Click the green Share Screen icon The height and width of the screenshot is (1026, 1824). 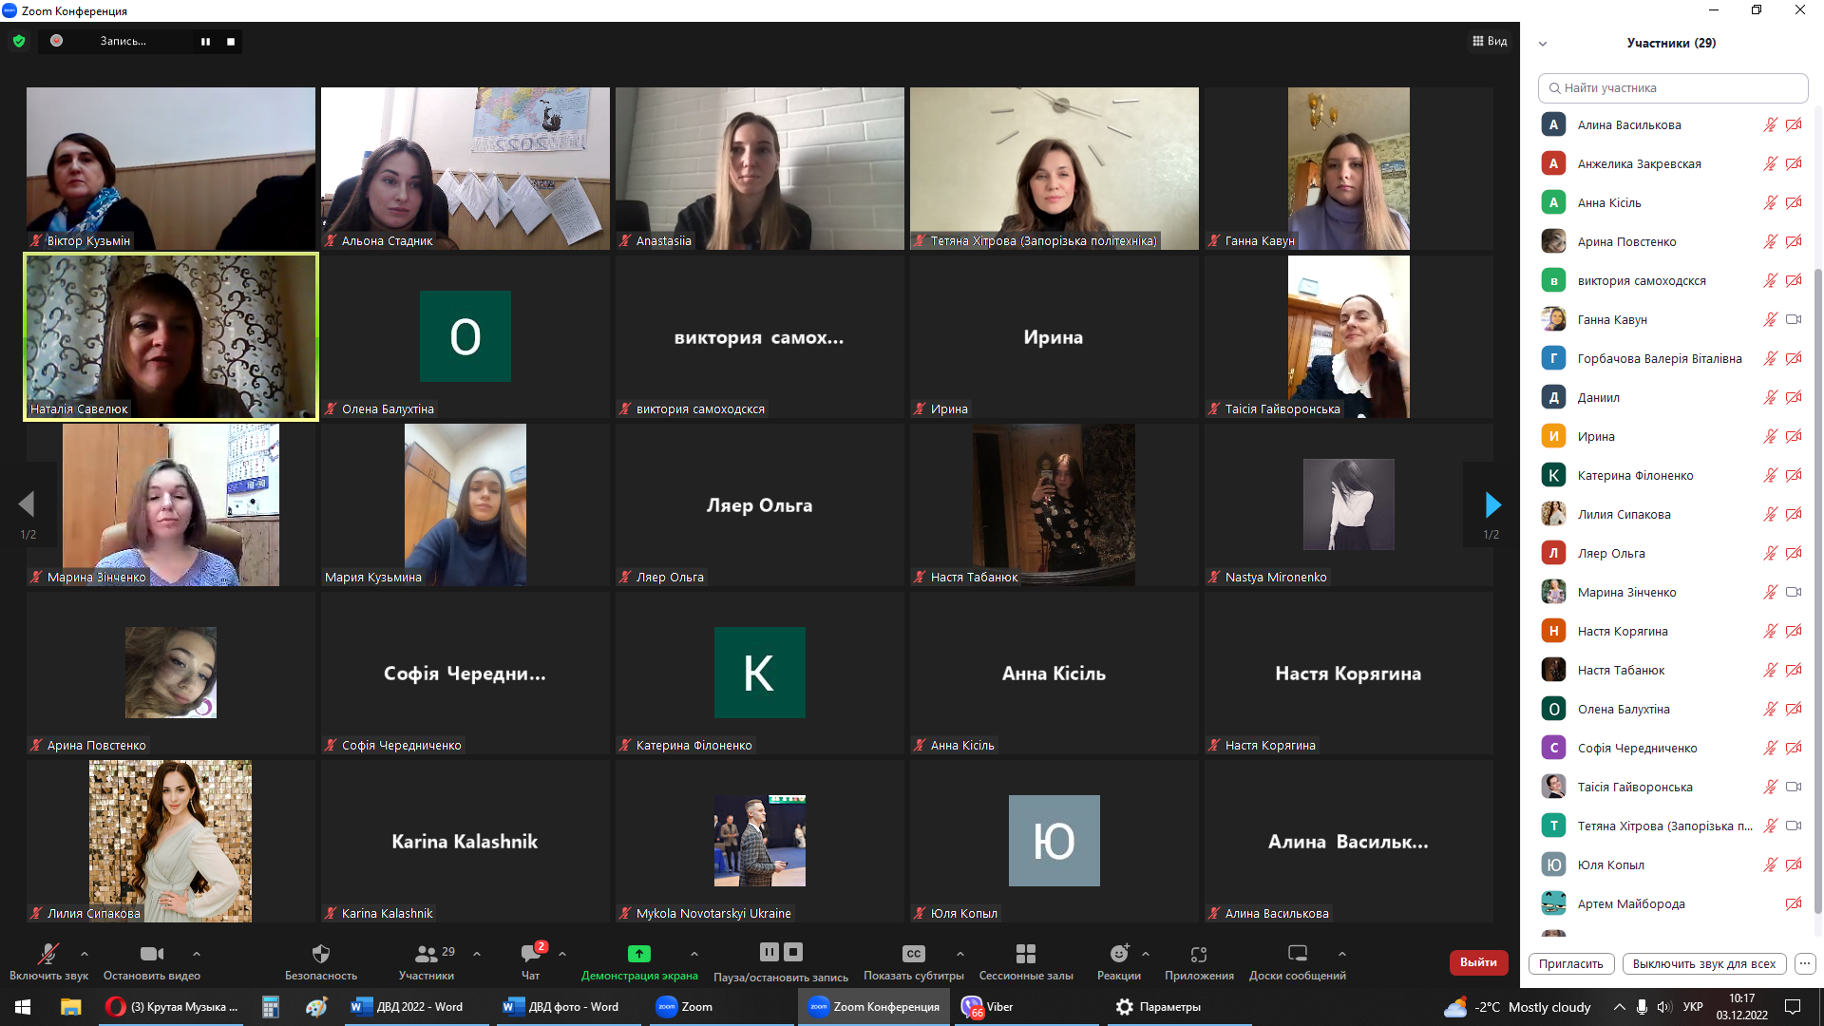639,954
